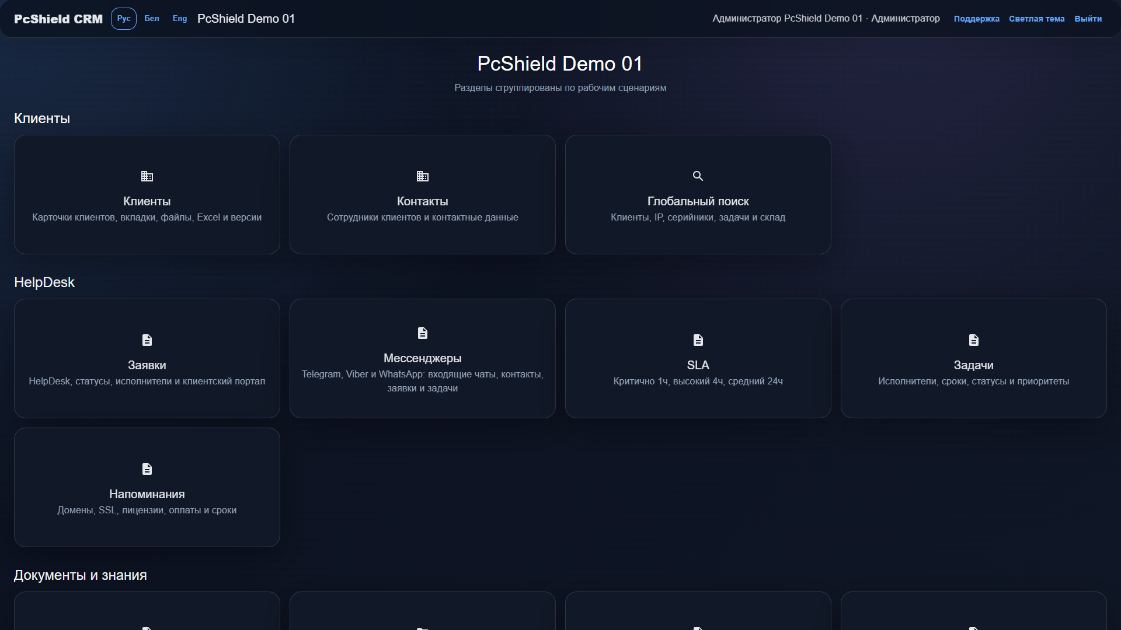Click text 'HelpDesk, статусы, исполнители и клиентский портал'
The width and height of the screenshot is (1121, 630).
coord(147,381)
